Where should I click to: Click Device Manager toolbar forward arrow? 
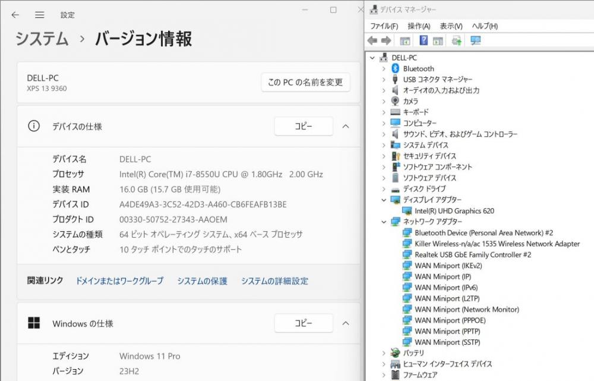(x=386, y=40)
